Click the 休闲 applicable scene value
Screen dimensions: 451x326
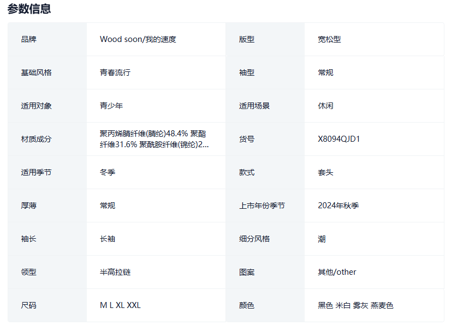point(325,106)
